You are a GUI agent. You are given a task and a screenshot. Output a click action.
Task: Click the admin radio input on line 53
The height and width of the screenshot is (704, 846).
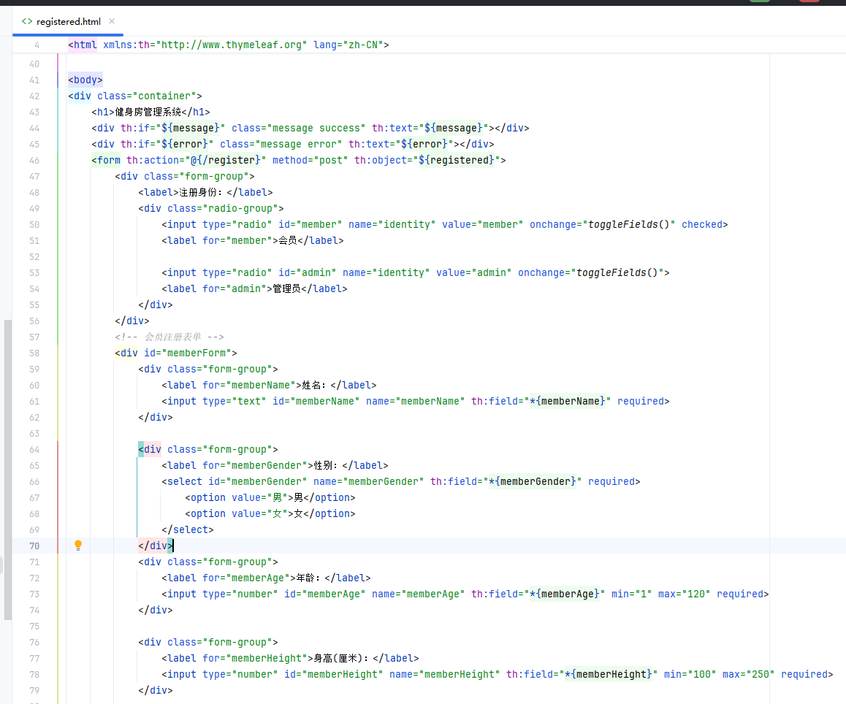(416, 273)
